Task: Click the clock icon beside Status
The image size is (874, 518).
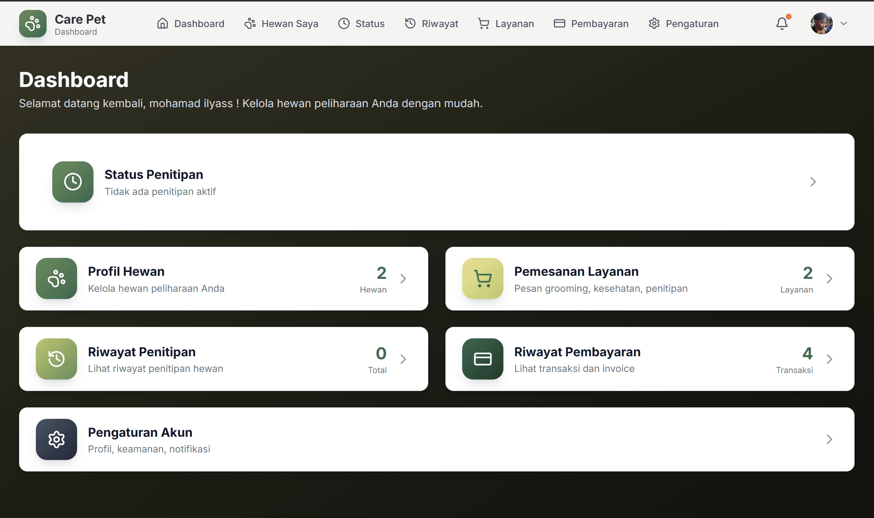Action: [344, 24]
